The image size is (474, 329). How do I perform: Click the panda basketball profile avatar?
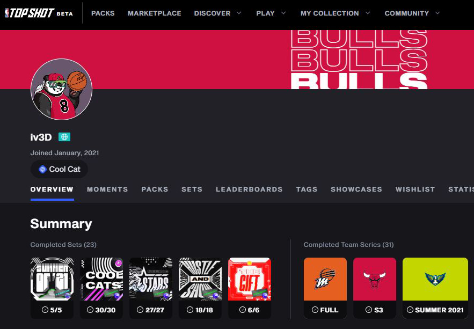62,89
